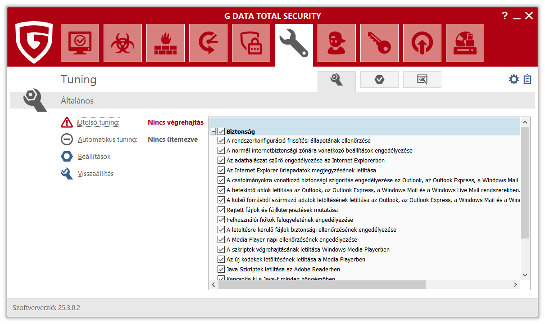Viewport: 545px width, 324px height.
Task: Click the Automatikus tuning link
Action: coord(108,139)
